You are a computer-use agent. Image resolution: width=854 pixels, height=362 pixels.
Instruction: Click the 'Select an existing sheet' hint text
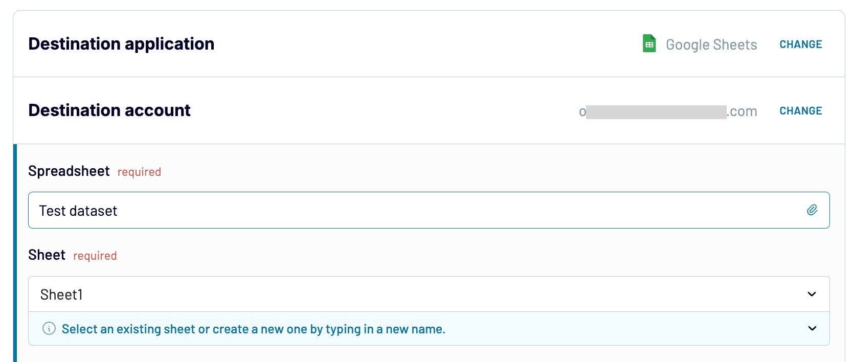(x=253, y=329)
